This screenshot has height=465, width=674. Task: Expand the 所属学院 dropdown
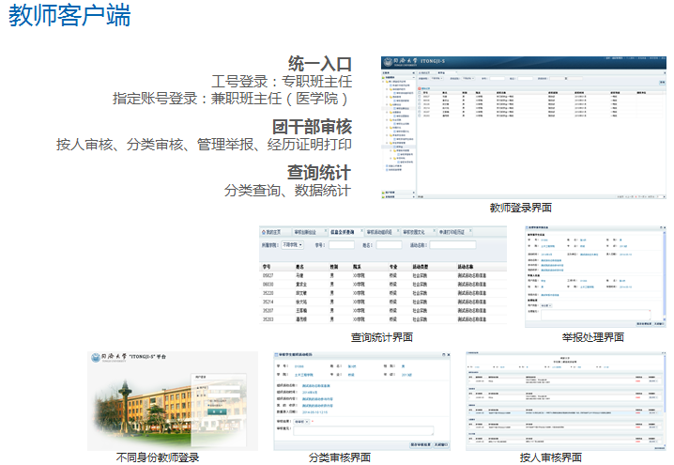[x=295, y=245]
